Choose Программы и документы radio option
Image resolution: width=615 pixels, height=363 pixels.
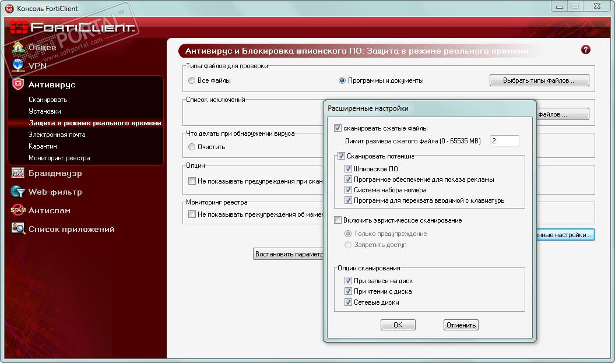point(342,80)
